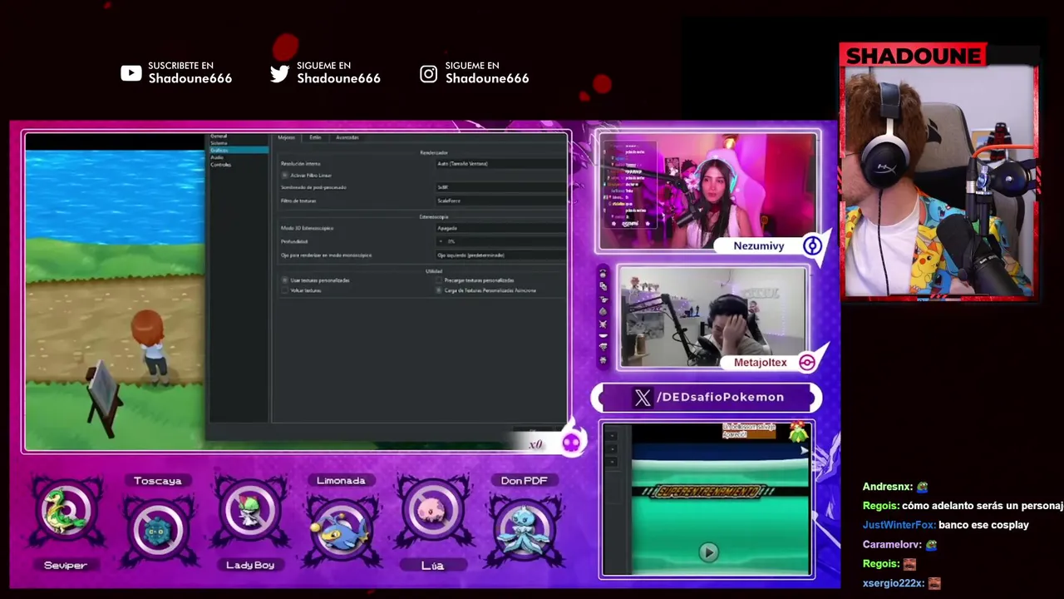
Task: Switch to the Estilo tab
Action: pyautogui.click(x=315, y=137)
